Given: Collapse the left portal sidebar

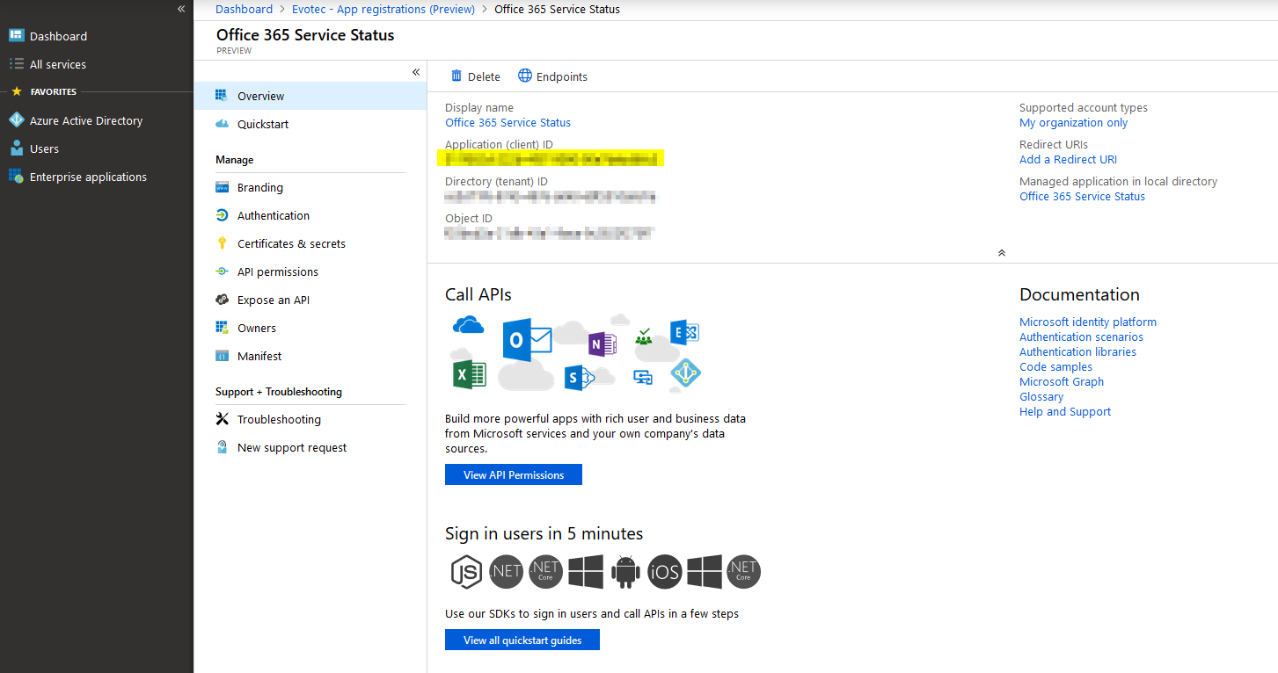Looking at the screenshot, I should pyautogui.click(x=181, y=9).
